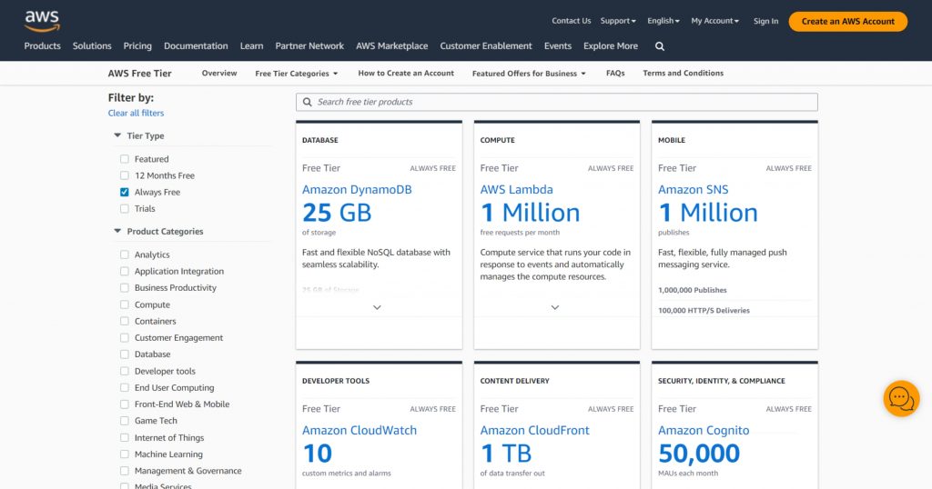Open the My Account dropdown

[x=715, y=21]
